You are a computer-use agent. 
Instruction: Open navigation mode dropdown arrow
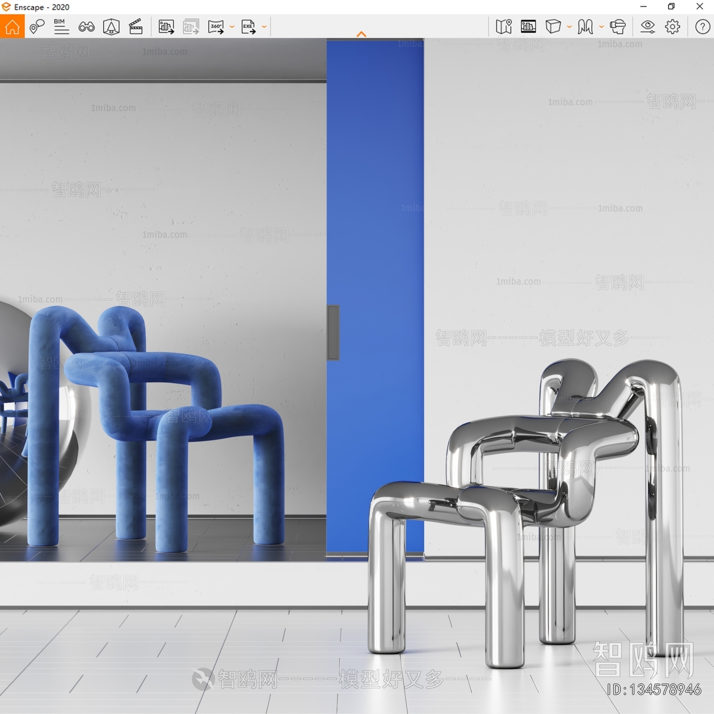click(601, 27)
